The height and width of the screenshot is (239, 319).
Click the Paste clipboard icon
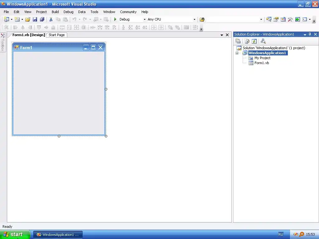(x=65, y=19)
